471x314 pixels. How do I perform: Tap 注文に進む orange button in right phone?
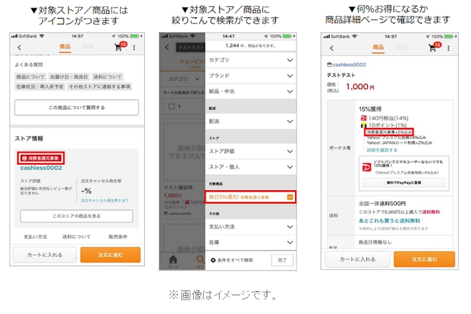424,259
